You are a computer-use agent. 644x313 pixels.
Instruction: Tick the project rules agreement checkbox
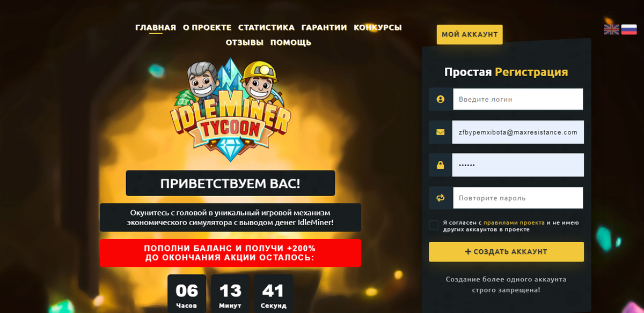(x=434, y=225)
